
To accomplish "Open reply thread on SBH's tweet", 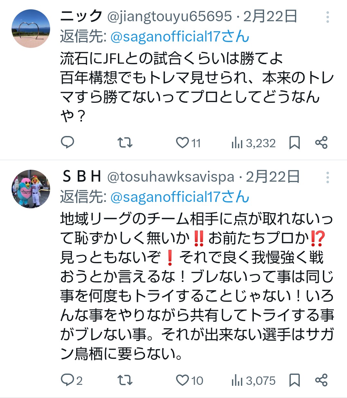I will 67,380.
